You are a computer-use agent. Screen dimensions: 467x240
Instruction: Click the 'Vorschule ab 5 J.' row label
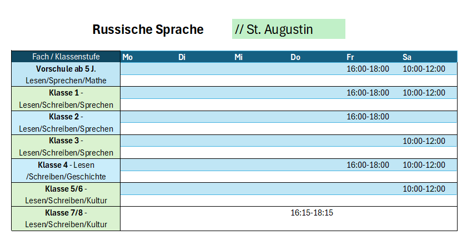(66, 69)
